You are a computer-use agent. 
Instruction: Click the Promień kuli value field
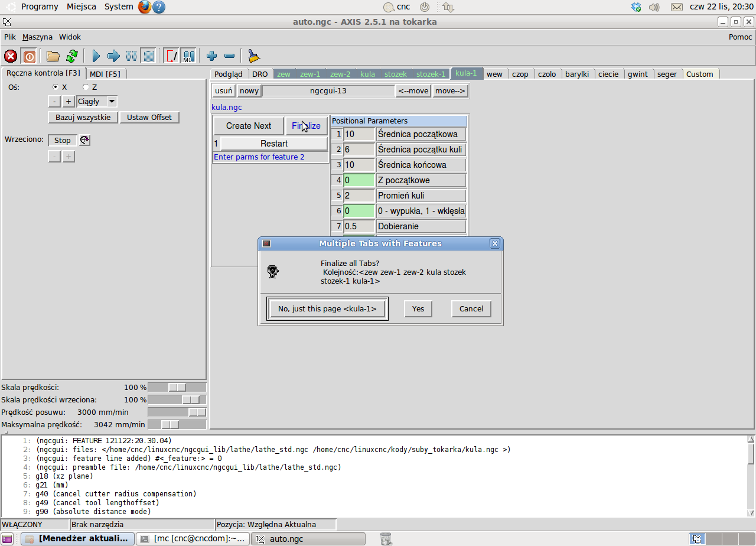359,196
